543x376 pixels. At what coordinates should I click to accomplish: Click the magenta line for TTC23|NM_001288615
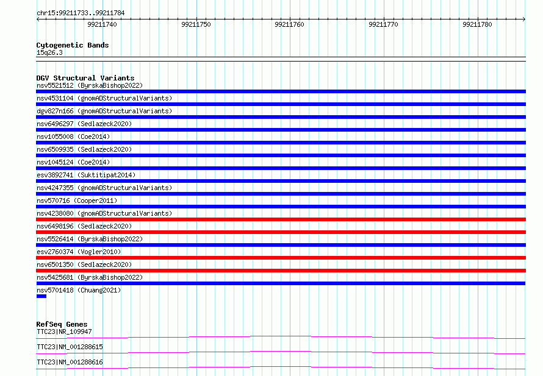pyautogui.click(x=281, y=352)
